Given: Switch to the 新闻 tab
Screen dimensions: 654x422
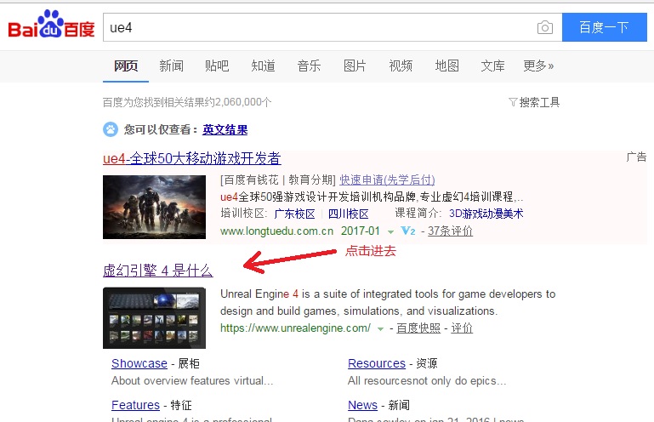Looking at the screenshot, I should point(171,66).
